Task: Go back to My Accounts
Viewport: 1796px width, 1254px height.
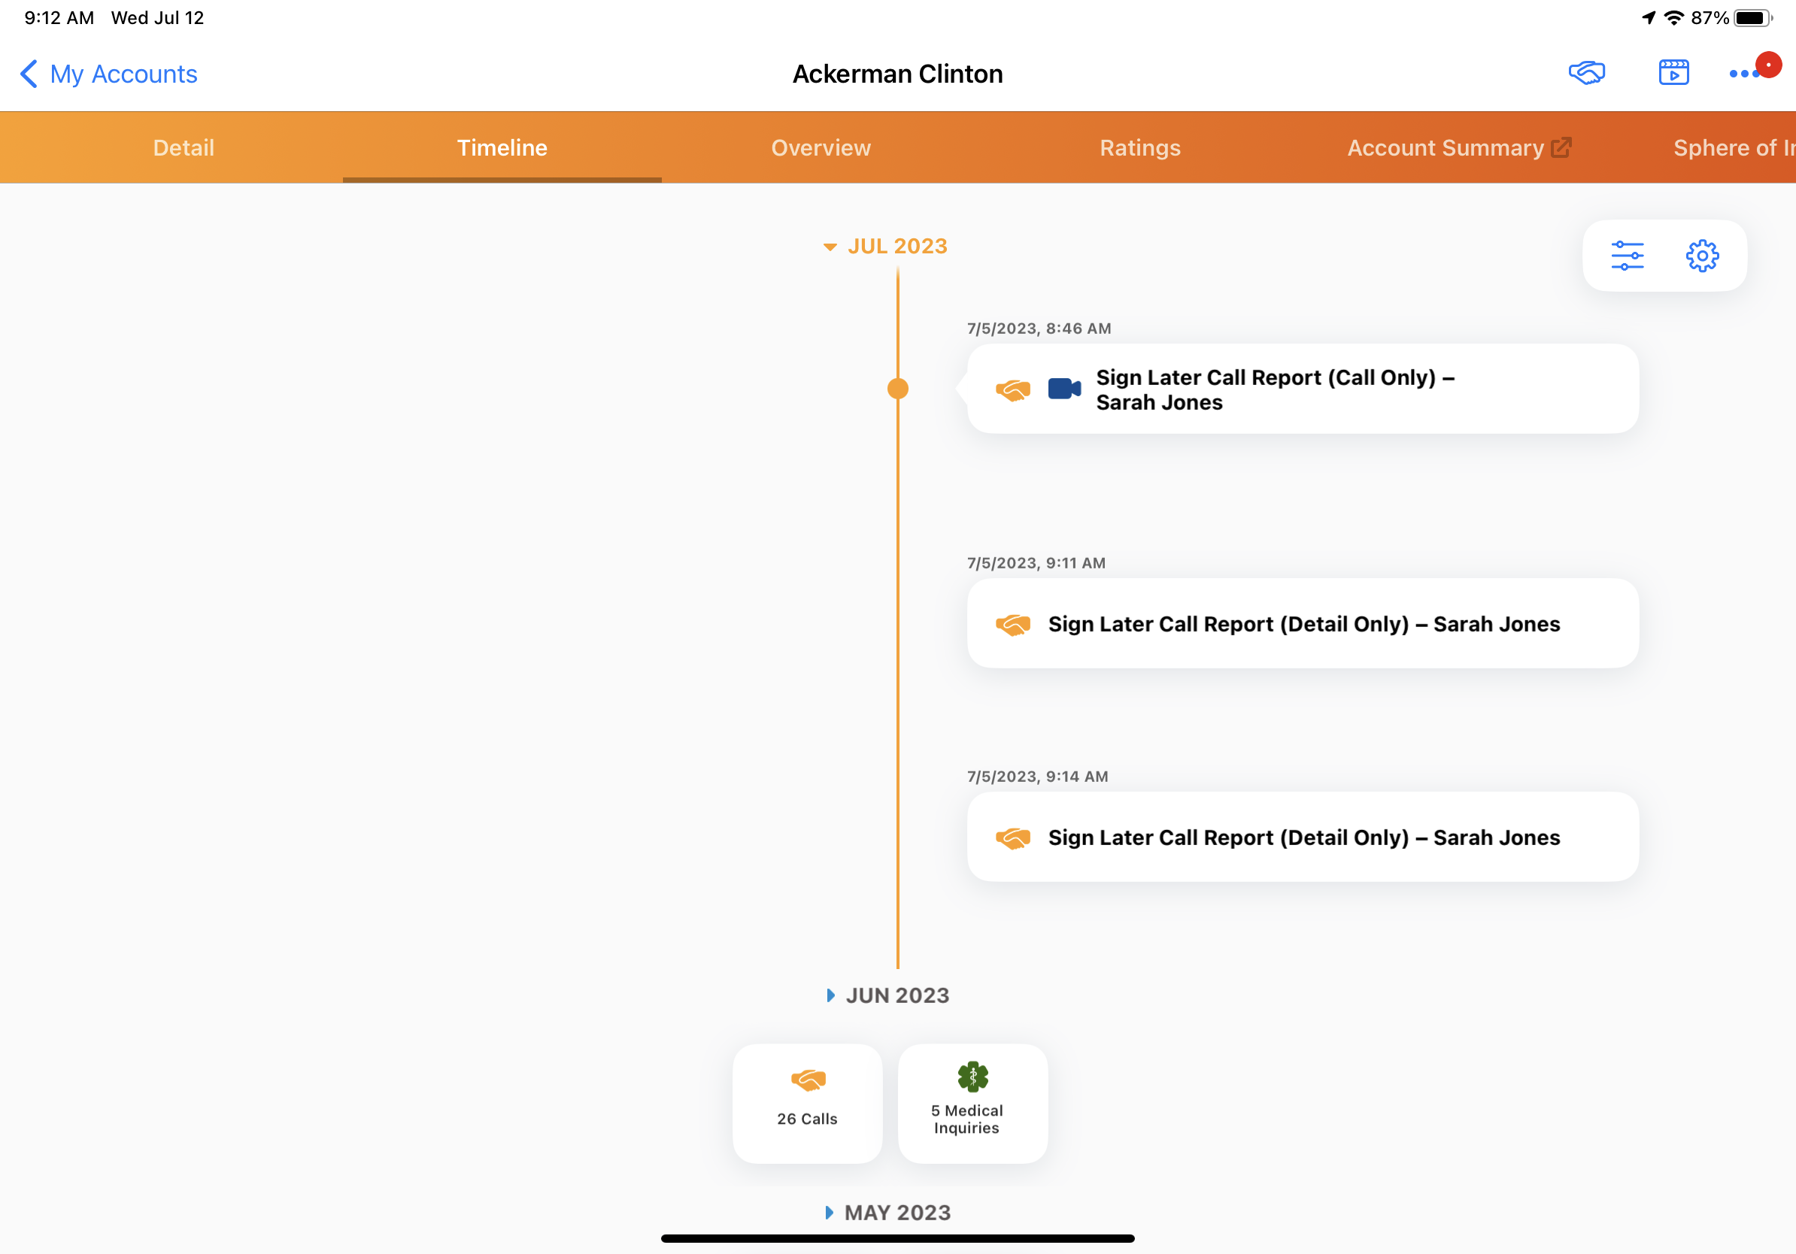Action: (109, 74)
